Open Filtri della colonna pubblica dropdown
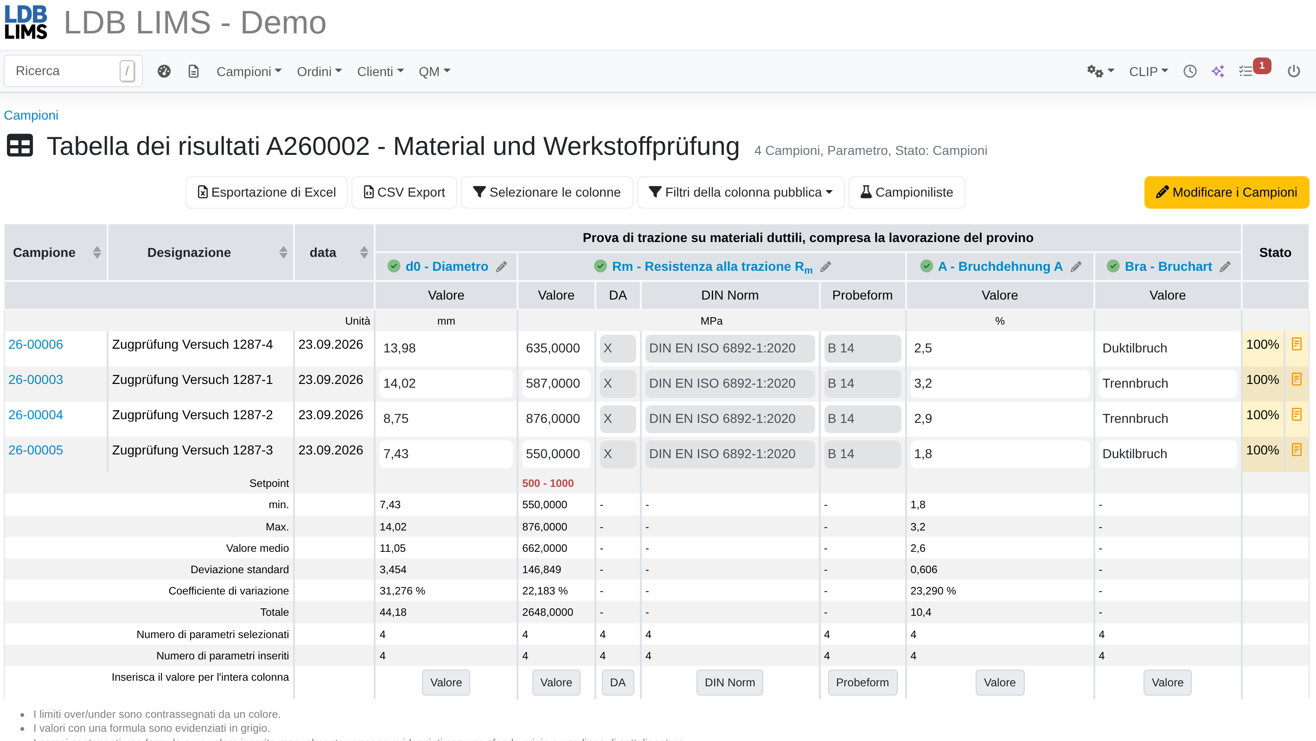The height and width of the screenshot is (741, 1316). pyautogui.click(x=740, y=192)
